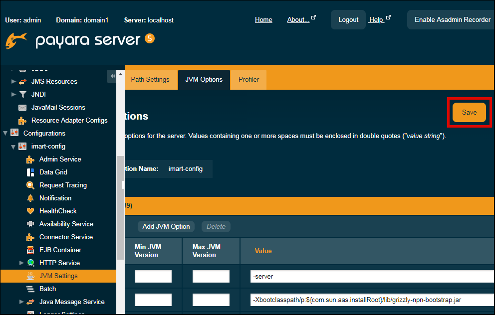Open the Profiler tab

(248, 80)
